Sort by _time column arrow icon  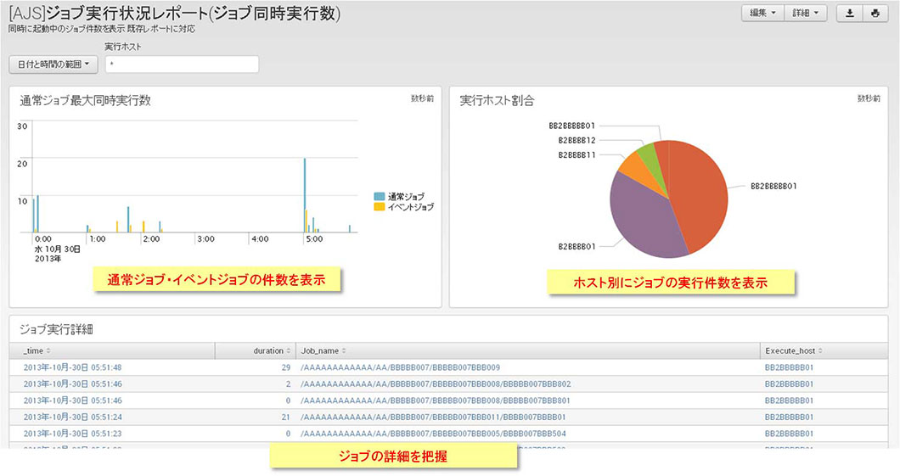[48, 350]
